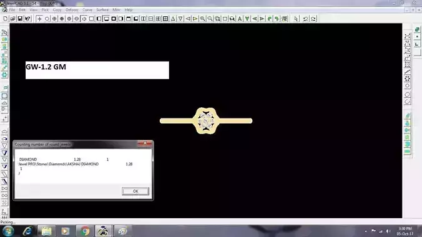Click the Zoom Out magnifier icon
Screen dimensions: 422x237
[210, 19]
